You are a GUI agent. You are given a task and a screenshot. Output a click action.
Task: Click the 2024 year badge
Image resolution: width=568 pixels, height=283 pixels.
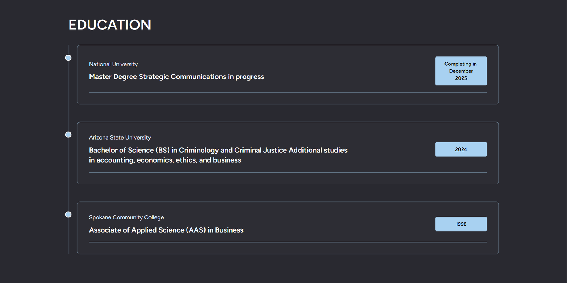[461, 149]
